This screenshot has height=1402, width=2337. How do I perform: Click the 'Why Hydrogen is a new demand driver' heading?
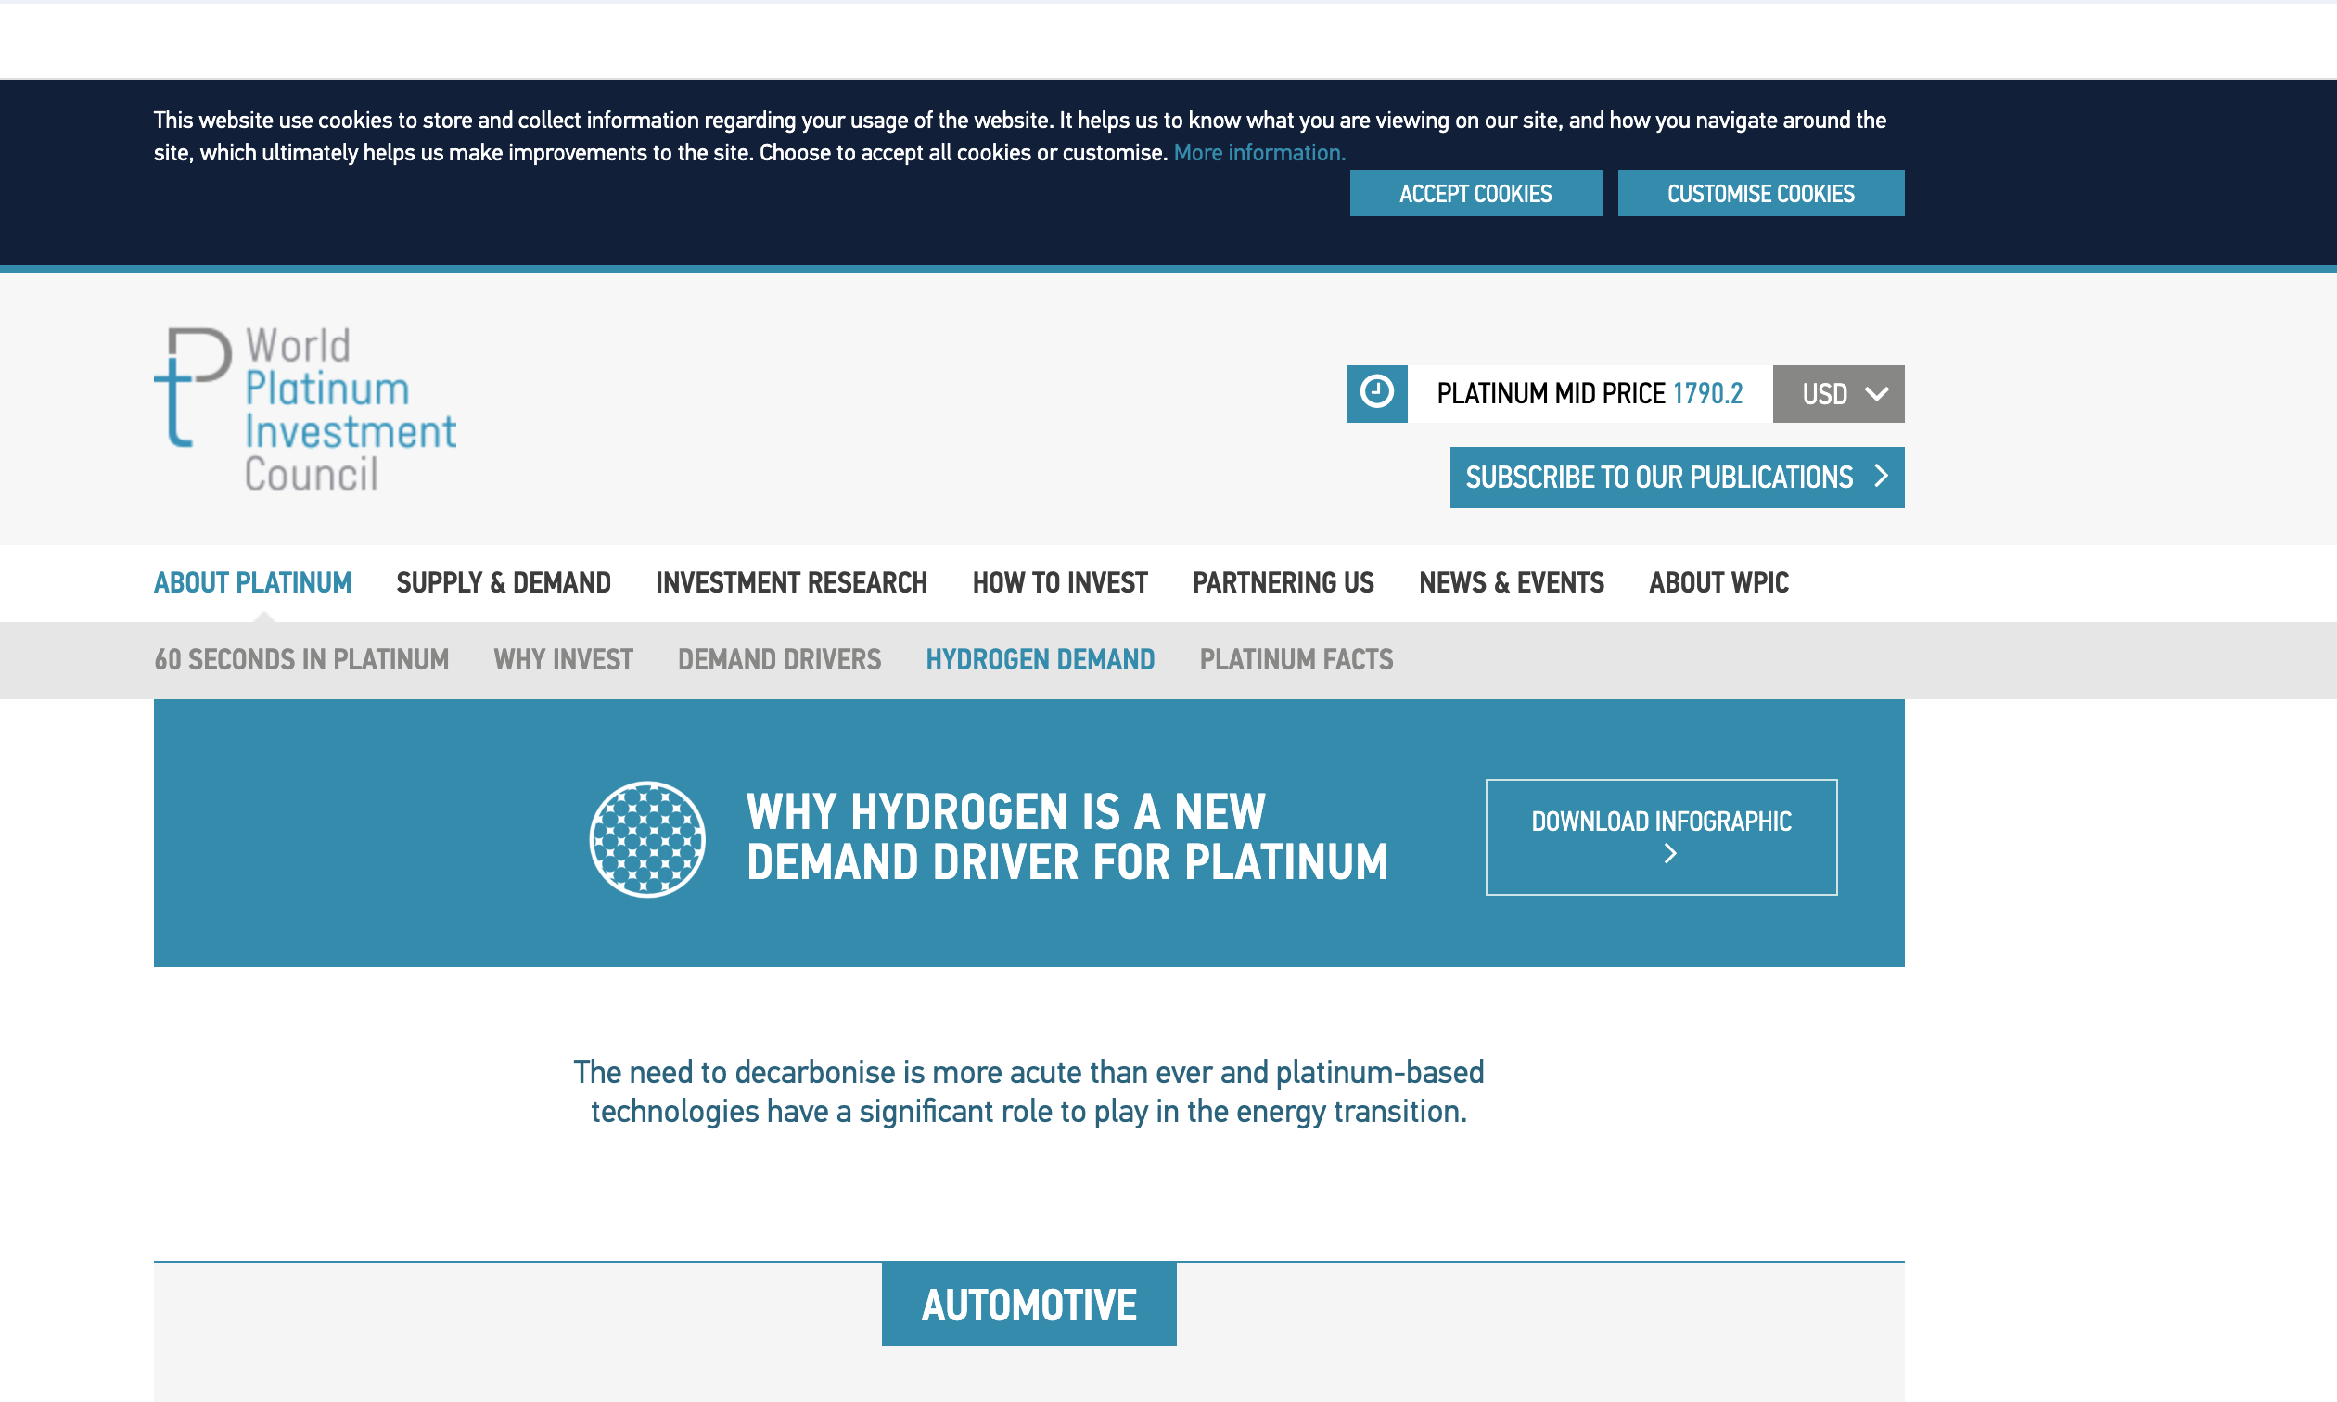(1066, 837)
